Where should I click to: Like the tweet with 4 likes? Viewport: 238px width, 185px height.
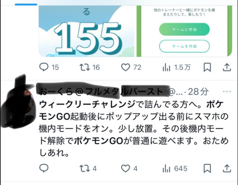(x=129, y=169)
